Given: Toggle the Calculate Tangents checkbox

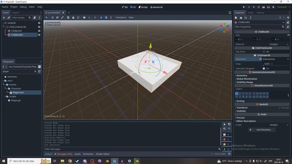Looking at the screenshot, I should point(264,69).
